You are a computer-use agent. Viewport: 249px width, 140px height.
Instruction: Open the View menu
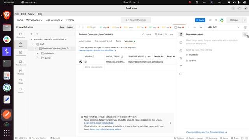[x=31, y=14]
